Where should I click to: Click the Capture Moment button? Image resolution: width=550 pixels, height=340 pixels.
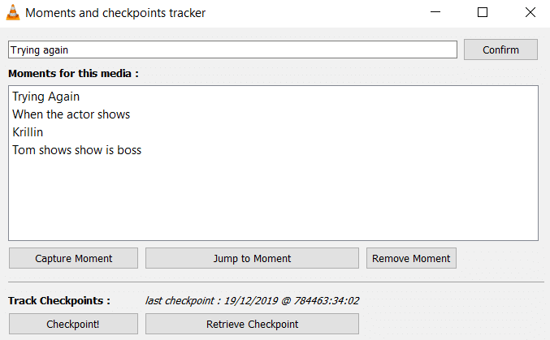pos(74,258)
